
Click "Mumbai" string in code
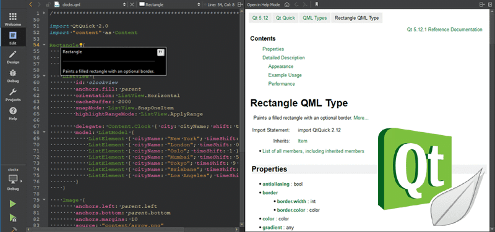pyautogui.click(x=181, y=157)
